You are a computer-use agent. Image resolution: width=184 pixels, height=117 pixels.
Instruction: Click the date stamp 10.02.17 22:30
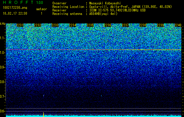pyautogui.click(x=15, y=13)
